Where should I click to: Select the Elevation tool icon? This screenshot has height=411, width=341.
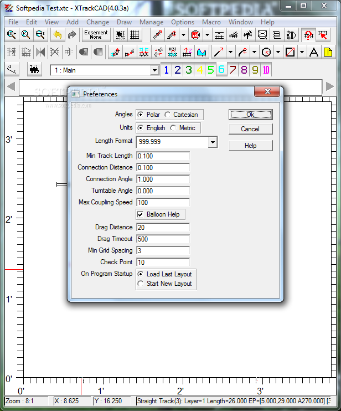pyautogui.click(x=187, y=52)
